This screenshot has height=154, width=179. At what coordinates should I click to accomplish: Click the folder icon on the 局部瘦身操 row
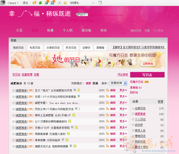[x=107, y=134]
